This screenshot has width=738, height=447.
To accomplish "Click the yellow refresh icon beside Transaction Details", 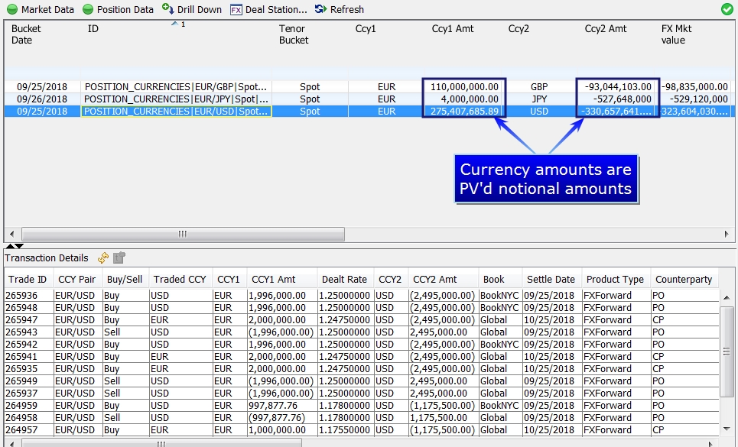I will (x=103, y=258).
